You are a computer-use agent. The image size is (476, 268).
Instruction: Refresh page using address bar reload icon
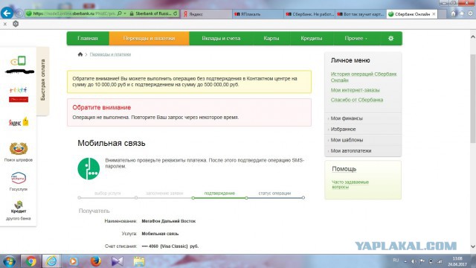176,13
